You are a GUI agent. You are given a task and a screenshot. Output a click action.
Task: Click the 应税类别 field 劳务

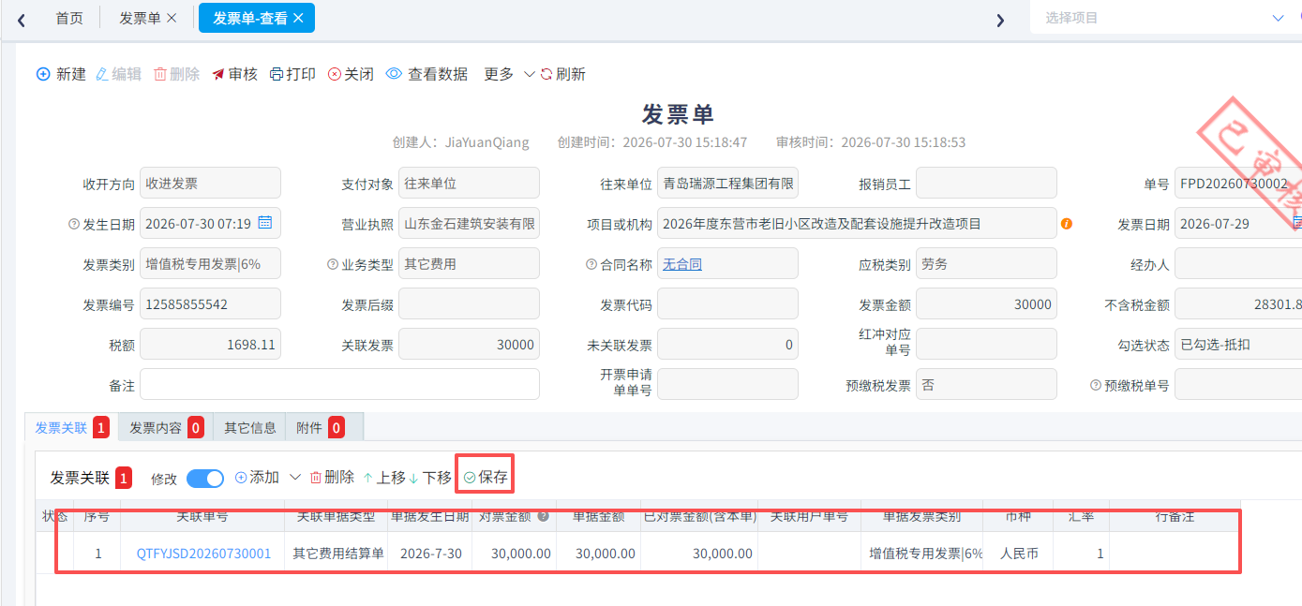pyautogui.click(x=986, y=264)
